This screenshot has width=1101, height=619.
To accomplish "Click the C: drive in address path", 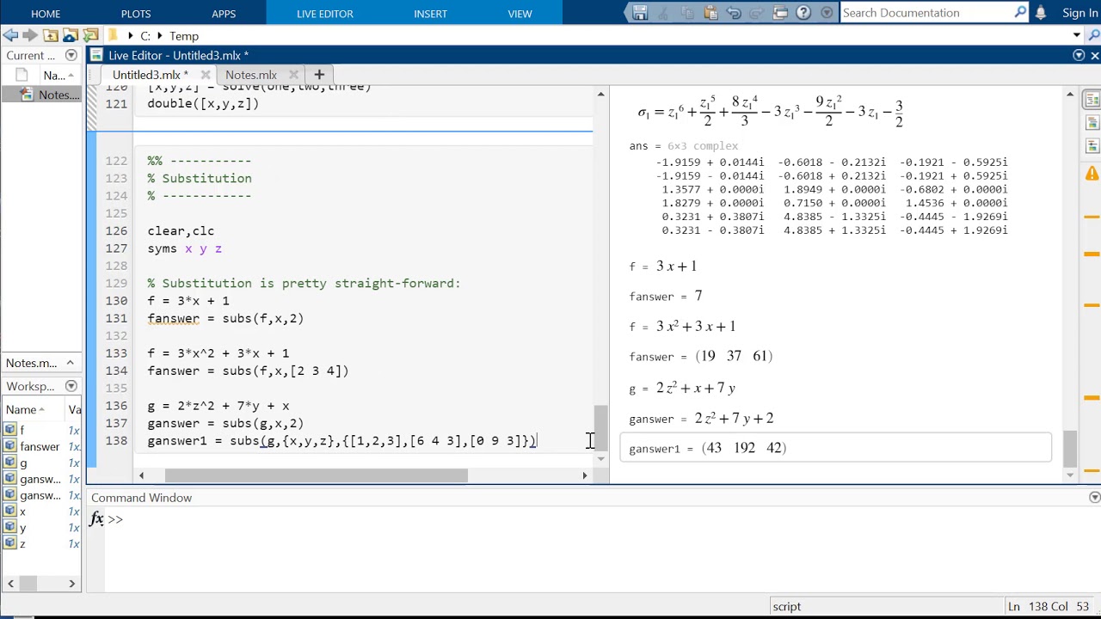I will coord(145,36).
